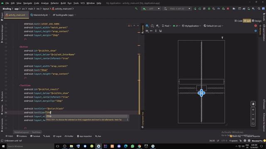
Task: Click the 1:1 actual size zoom button
Action: (253, 119)
